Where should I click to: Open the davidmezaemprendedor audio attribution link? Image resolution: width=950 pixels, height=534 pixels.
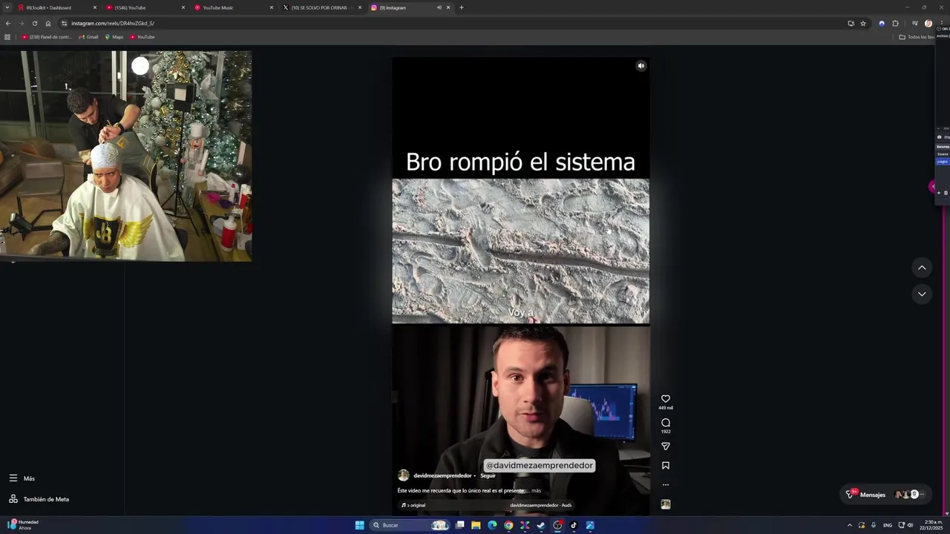click(x=540, y=505)
